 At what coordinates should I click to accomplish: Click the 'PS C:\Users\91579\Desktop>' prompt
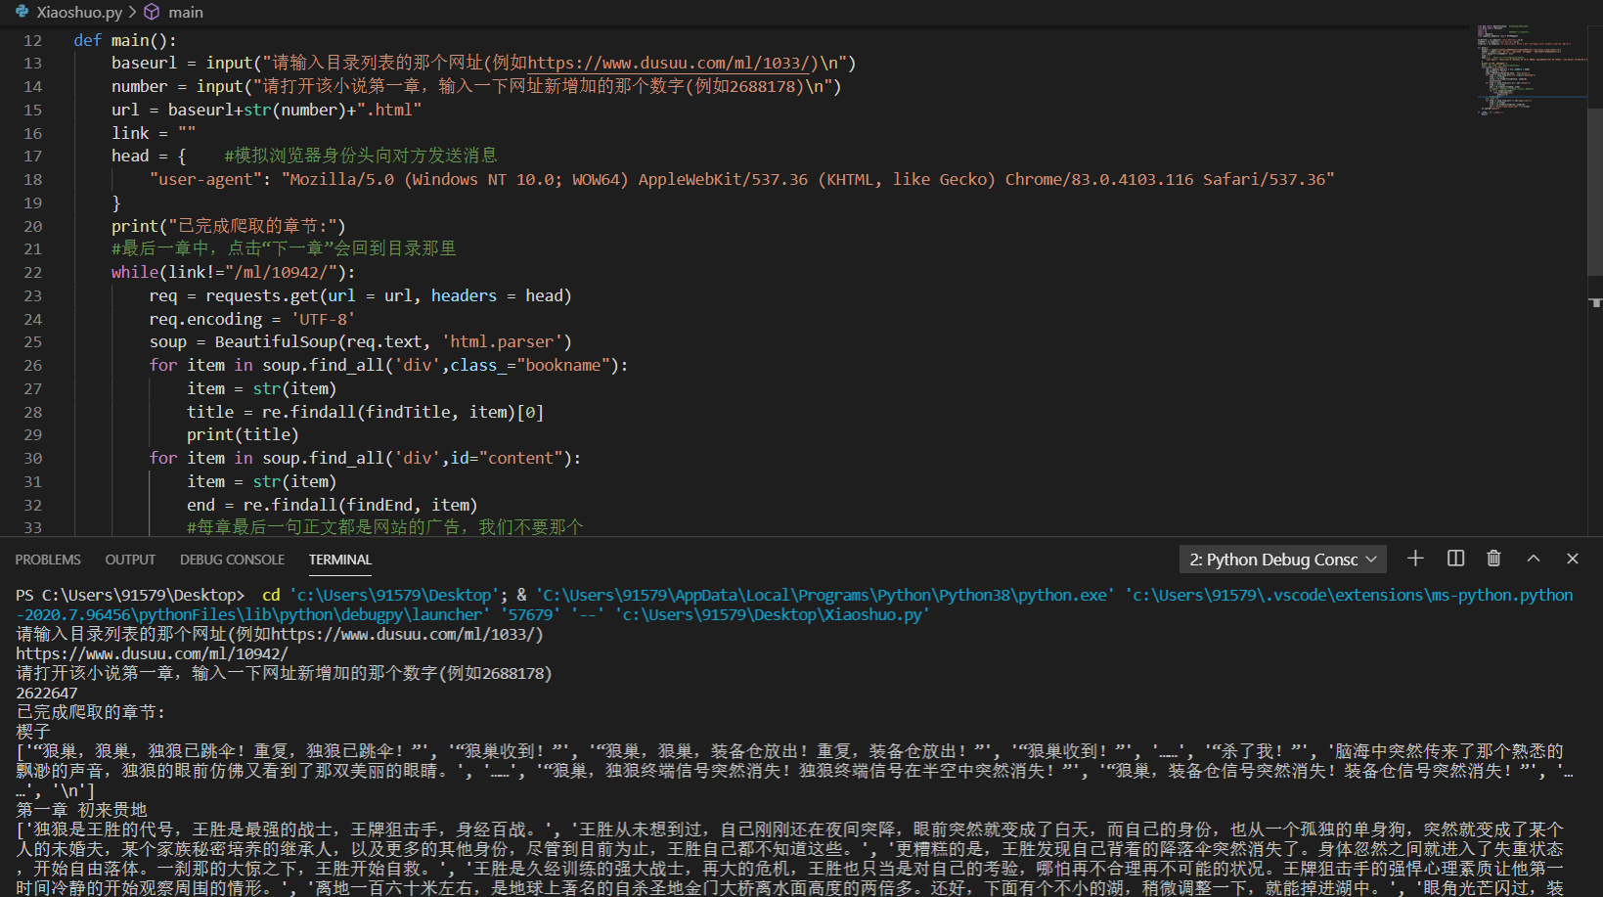(x=130, y=595)
